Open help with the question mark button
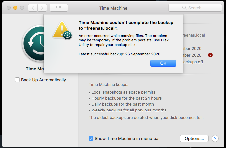The width and height of the screenshot is (226, 148). point(215,138)
